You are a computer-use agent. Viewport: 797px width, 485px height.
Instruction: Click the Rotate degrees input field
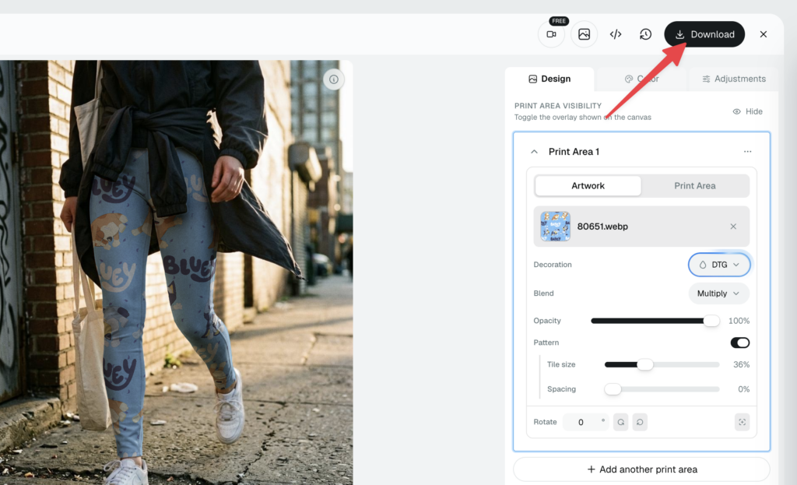585,422
